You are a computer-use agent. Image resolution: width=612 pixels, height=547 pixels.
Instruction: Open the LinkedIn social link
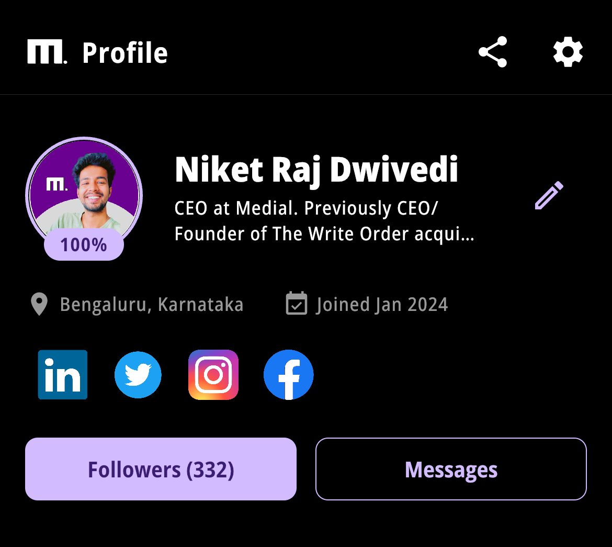pos(62,375)
